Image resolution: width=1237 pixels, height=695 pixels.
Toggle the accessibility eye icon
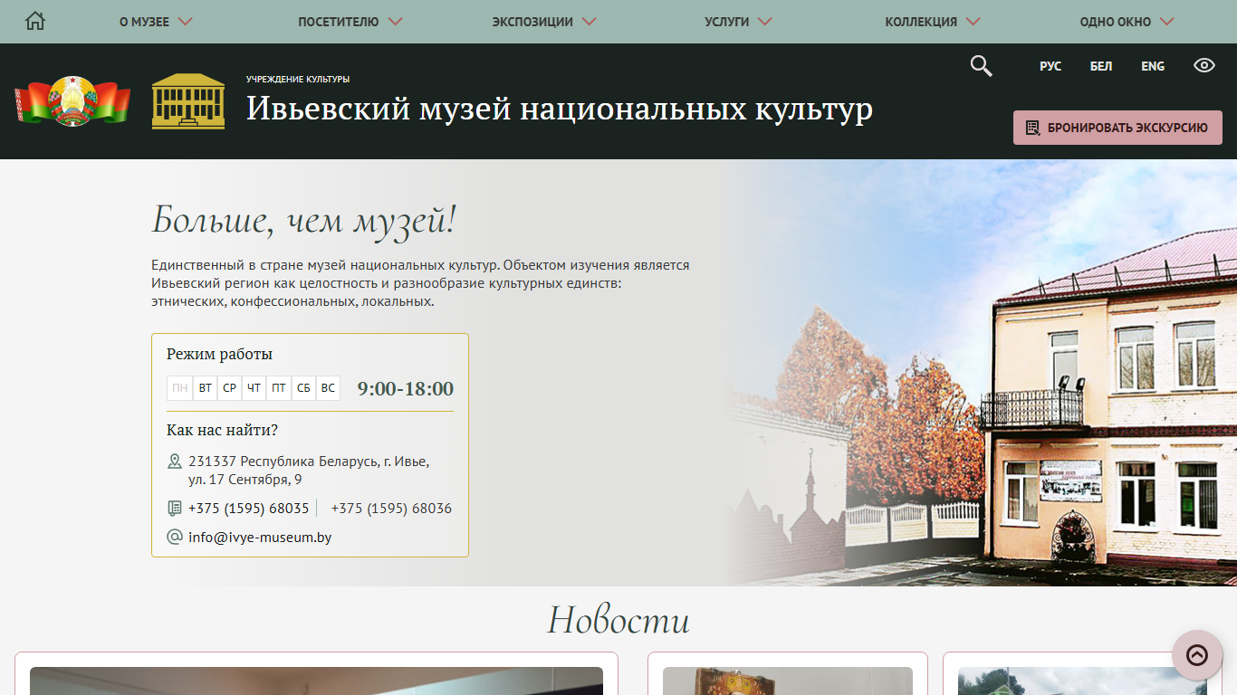(x=1204, y=65)
